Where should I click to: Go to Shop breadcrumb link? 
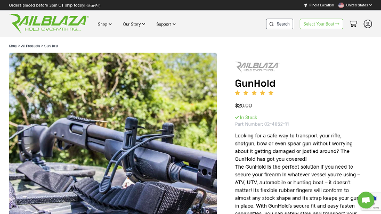pyautogui.click(x=13, y=46)
